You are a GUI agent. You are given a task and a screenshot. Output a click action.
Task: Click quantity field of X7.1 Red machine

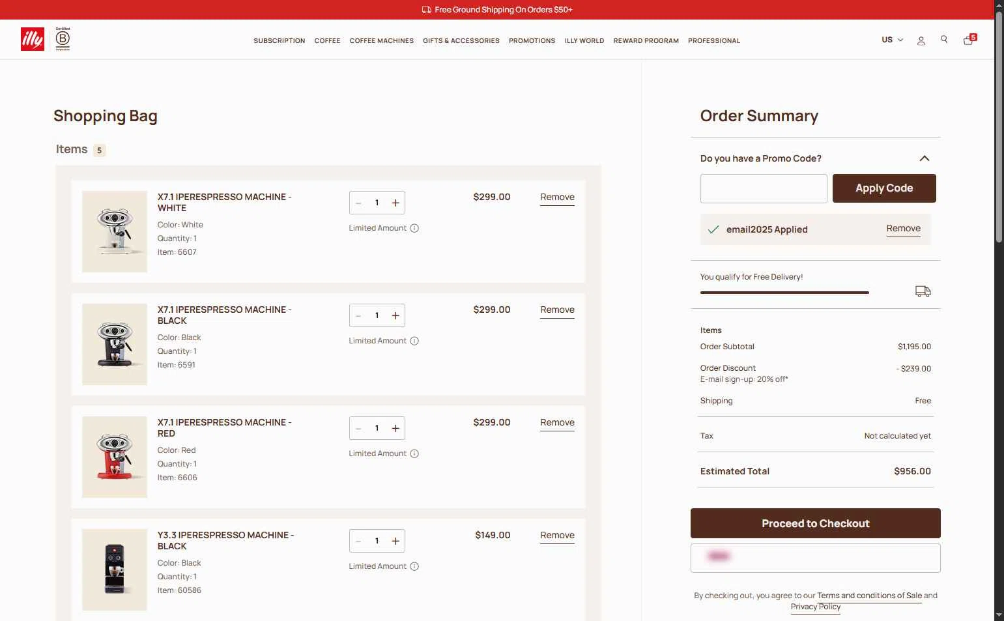tap(377, 428)
